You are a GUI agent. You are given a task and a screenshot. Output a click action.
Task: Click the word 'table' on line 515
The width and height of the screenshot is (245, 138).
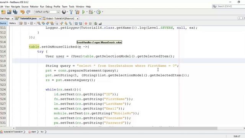[x=34, y=47]
